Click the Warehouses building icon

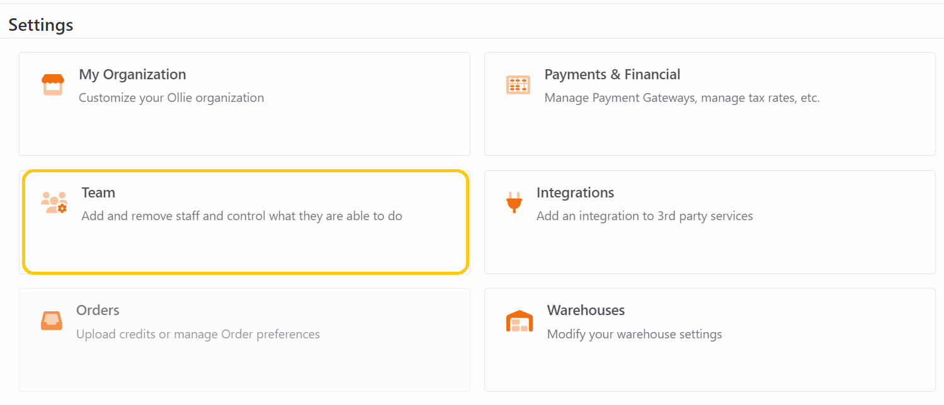pos(520,321)
